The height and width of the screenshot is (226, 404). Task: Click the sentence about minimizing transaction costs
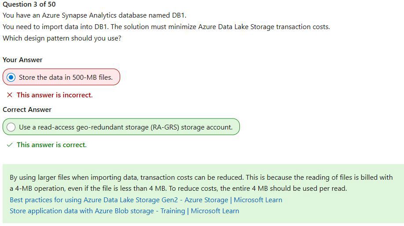(x=166, y=27)
